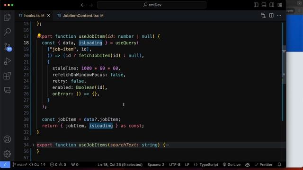The height and width of the screenshot is (170, 303).
Task: Click highlighted isLoading on line 18
Action: [x=90, y=43]
